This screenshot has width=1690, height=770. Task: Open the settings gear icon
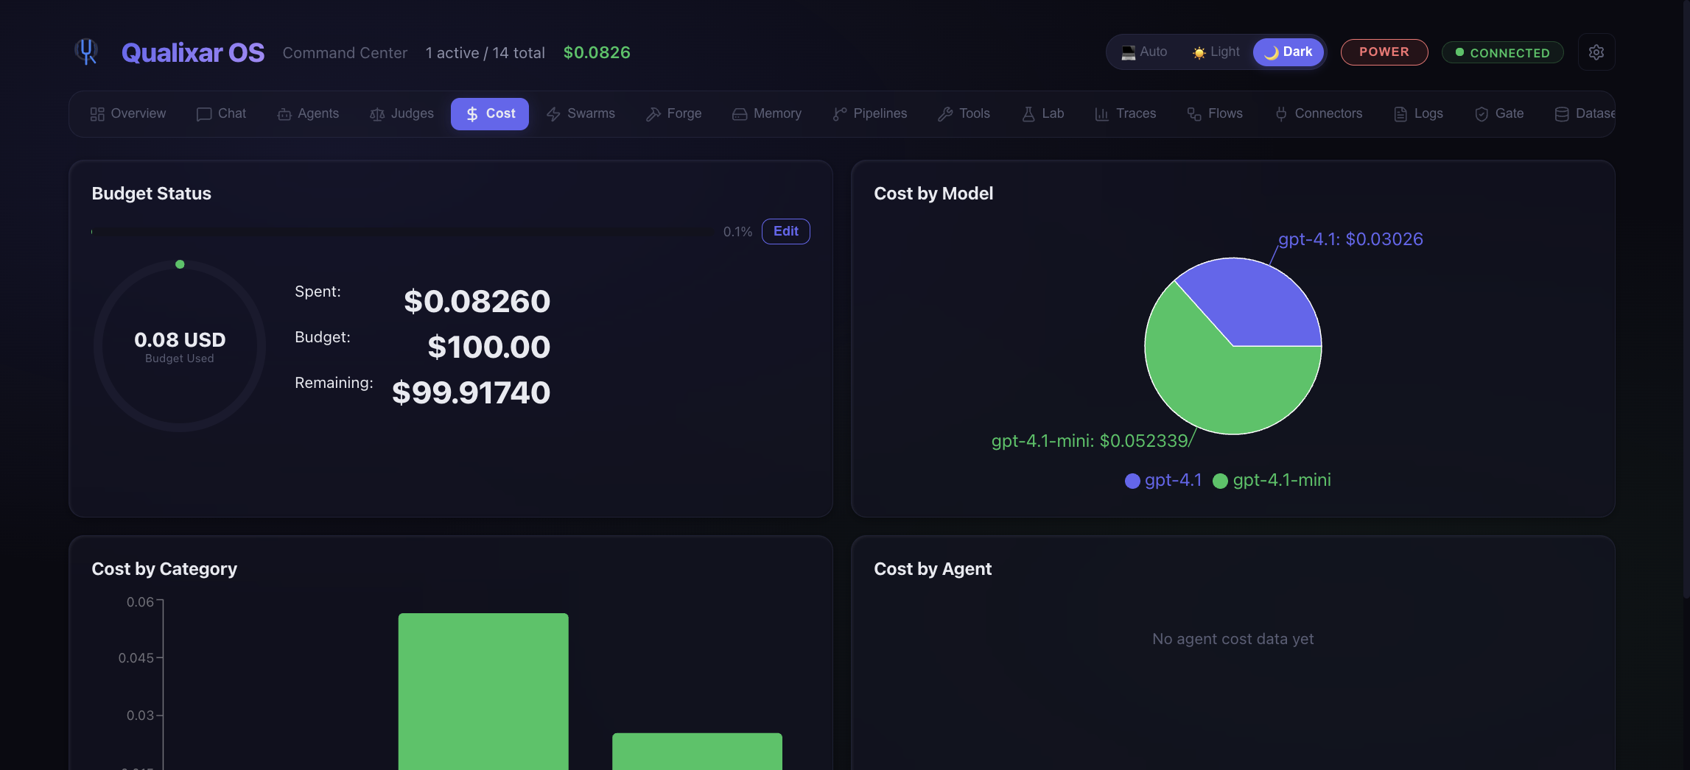coord(1596,52)
